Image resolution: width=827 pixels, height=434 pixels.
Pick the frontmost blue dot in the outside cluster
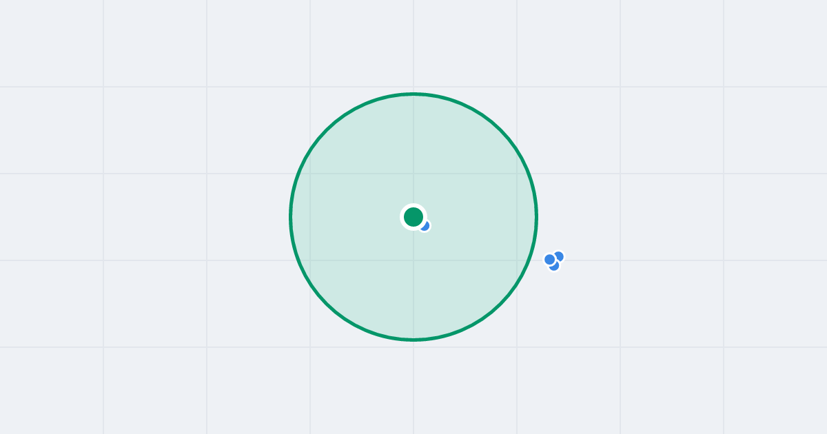[550, 260]
